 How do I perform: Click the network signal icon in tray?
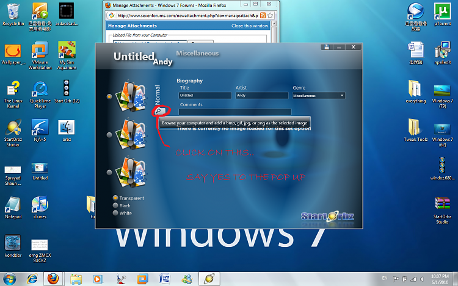click(x=413, y=279)
